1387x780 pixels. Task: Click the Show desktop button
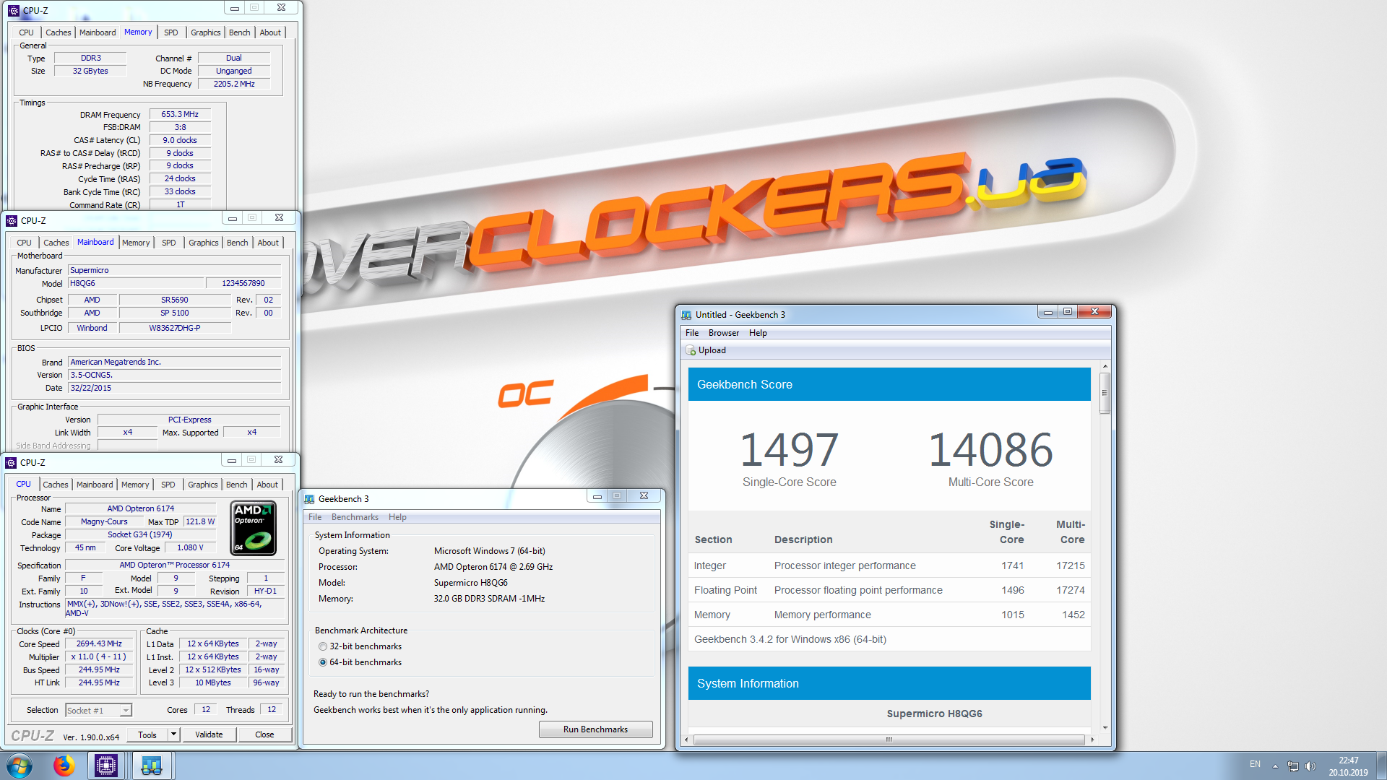click(1381, 766)
